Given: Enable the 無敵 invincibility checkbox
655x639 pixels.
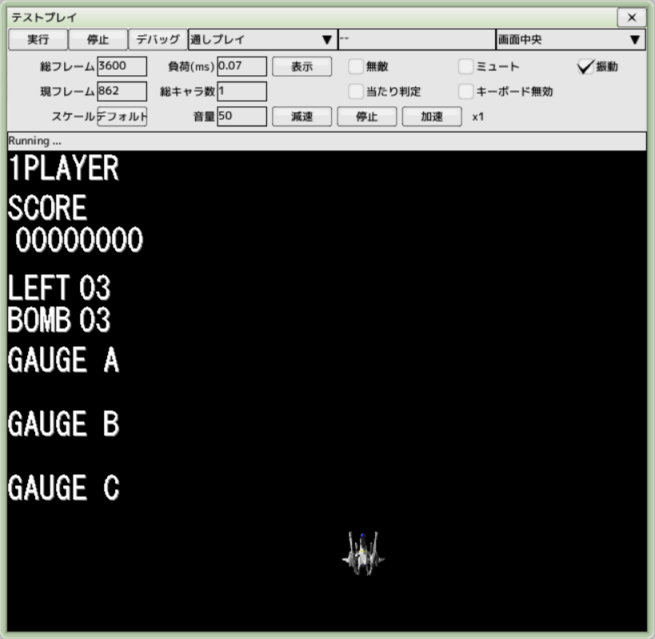Looking at the screenshot, I should [356, 67].
